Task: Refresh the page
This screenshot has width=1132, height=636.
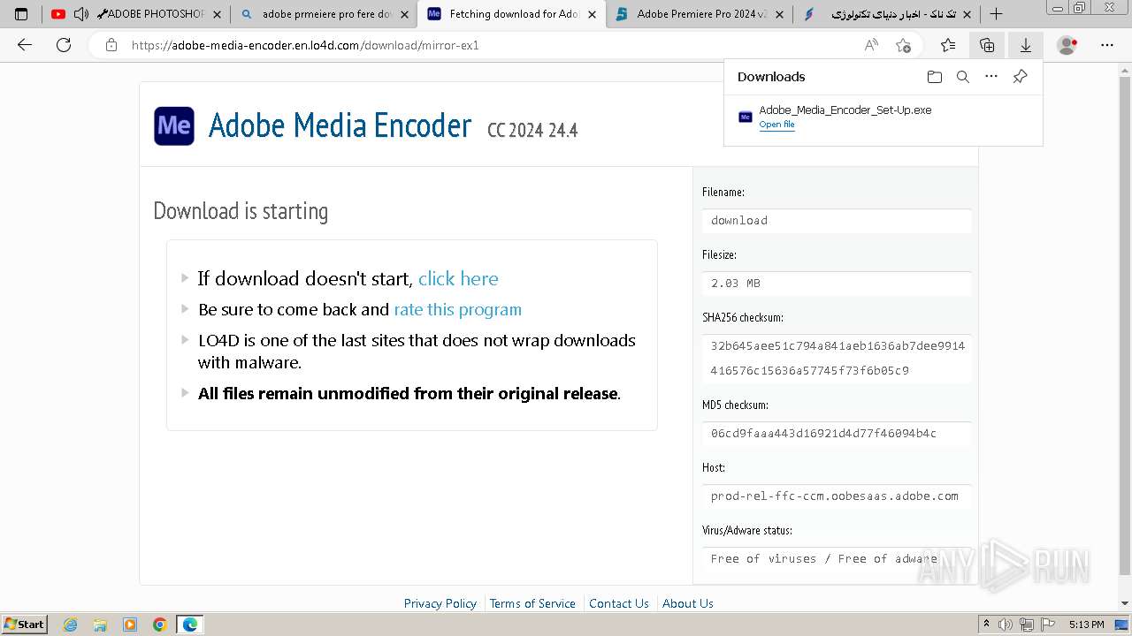Action: pyautogui.click(x=64, y=45)
